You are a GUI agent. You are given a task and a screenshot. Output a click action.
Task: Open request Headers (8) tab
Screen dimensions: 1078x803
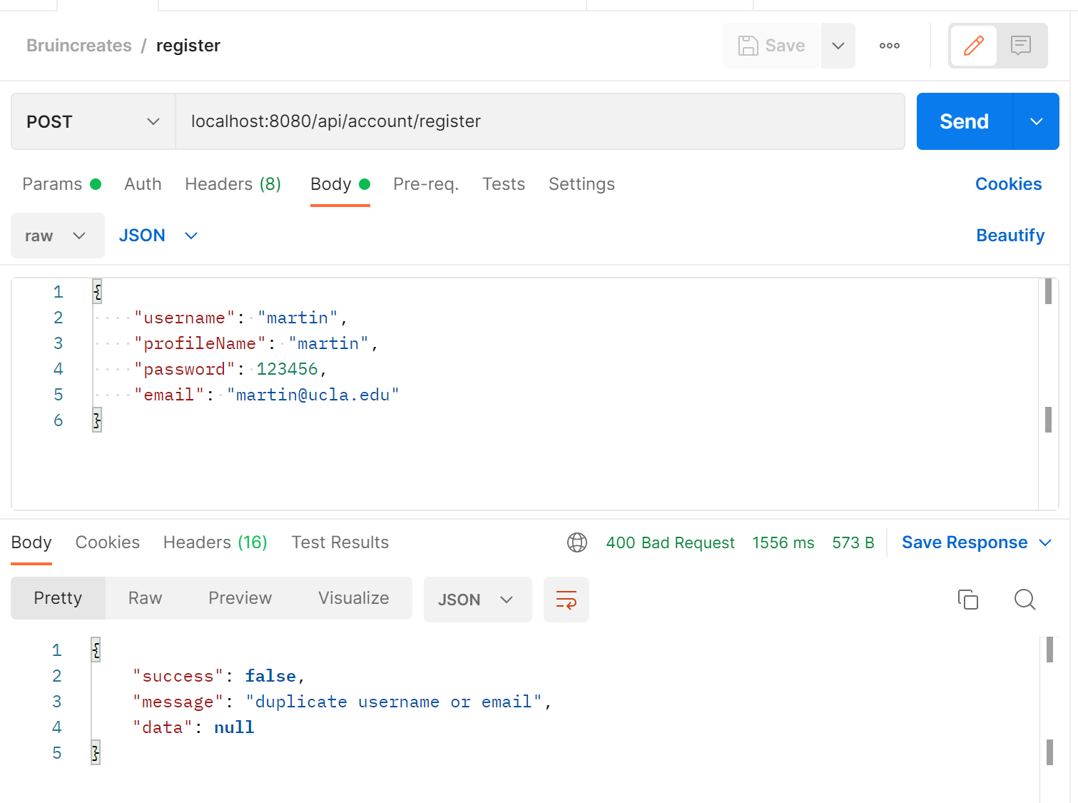coord(233,184)
